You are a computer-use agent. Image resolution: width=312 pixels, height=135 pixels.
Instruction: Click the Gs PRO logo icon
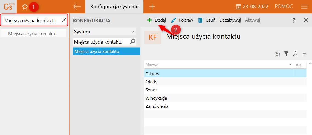8,7
